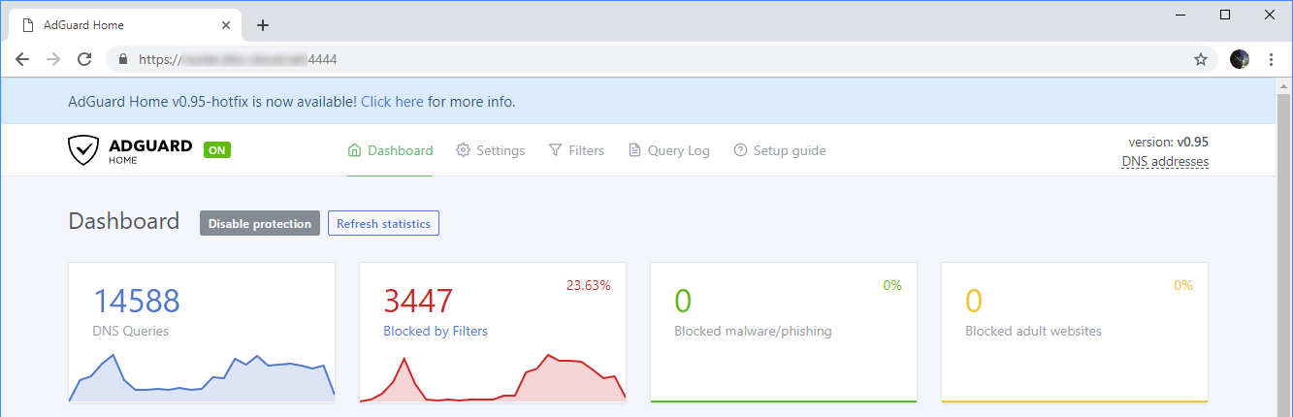The width and height of the screenshot is (1293, 417).
Task: Click the Blocked by Filters red chart
Action: point(493,378)
